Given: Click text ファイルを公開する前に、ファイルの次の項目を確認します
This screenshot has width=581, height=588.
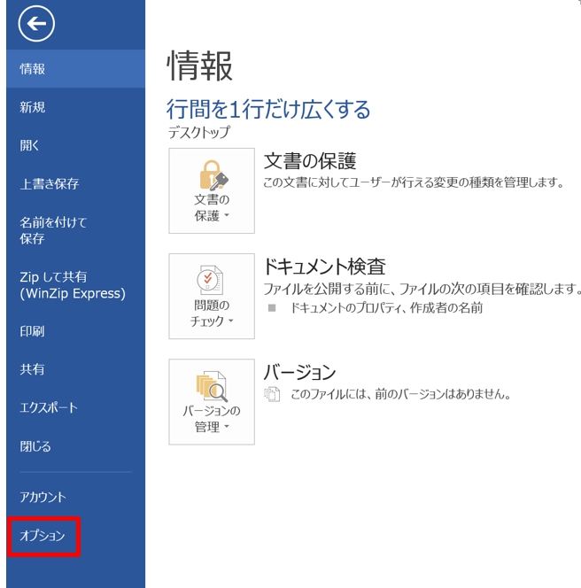Looking at the screenshot, I should pyautogui.click(x=422, y=289).
